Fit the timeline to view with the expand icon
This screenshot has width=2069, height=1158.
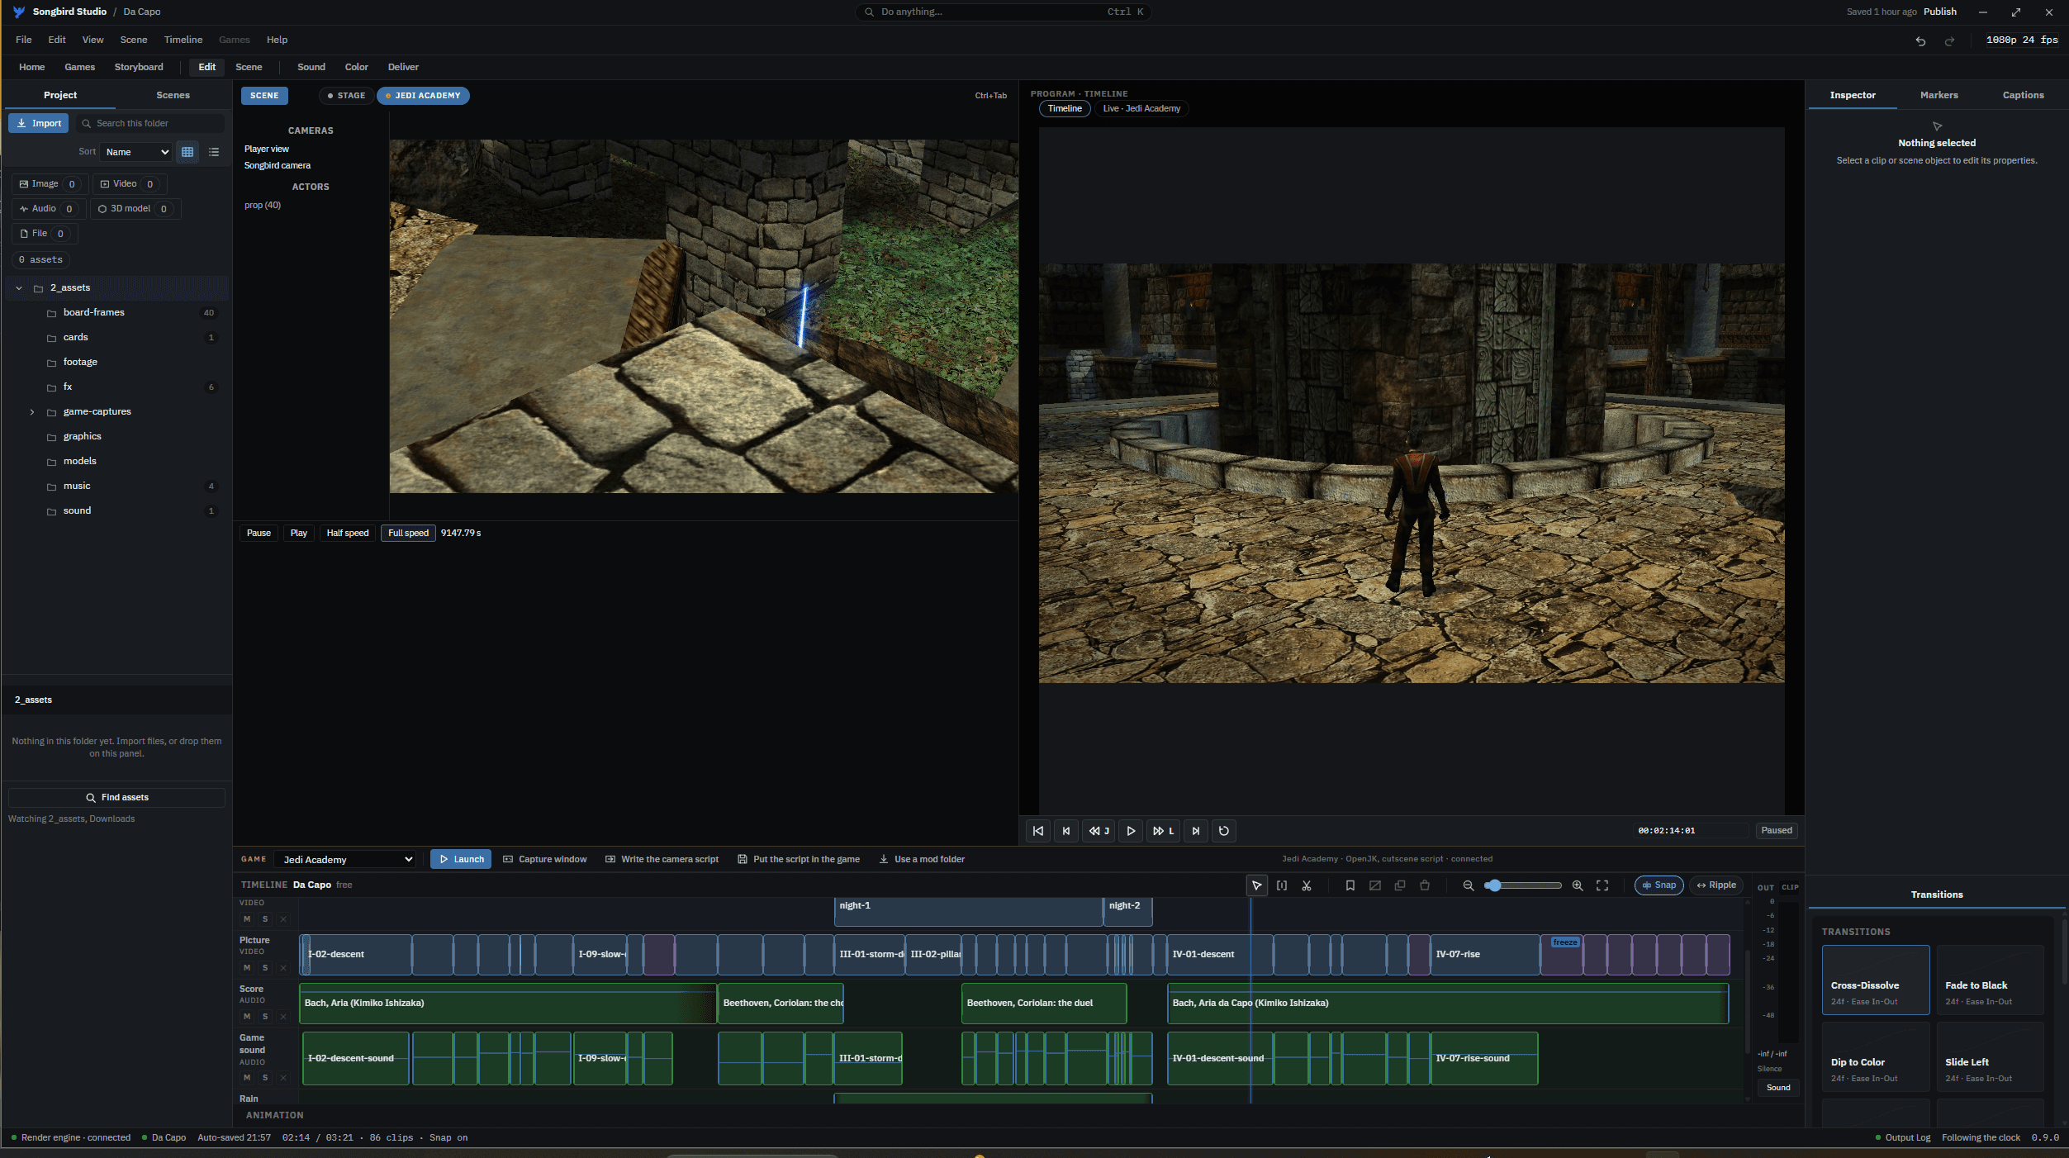click(x=1602, y=885)
